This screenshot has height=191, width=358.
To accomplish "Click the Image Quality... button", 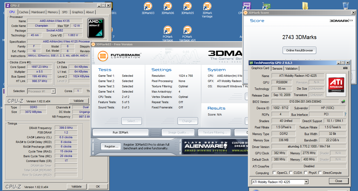I will [178, 132].
